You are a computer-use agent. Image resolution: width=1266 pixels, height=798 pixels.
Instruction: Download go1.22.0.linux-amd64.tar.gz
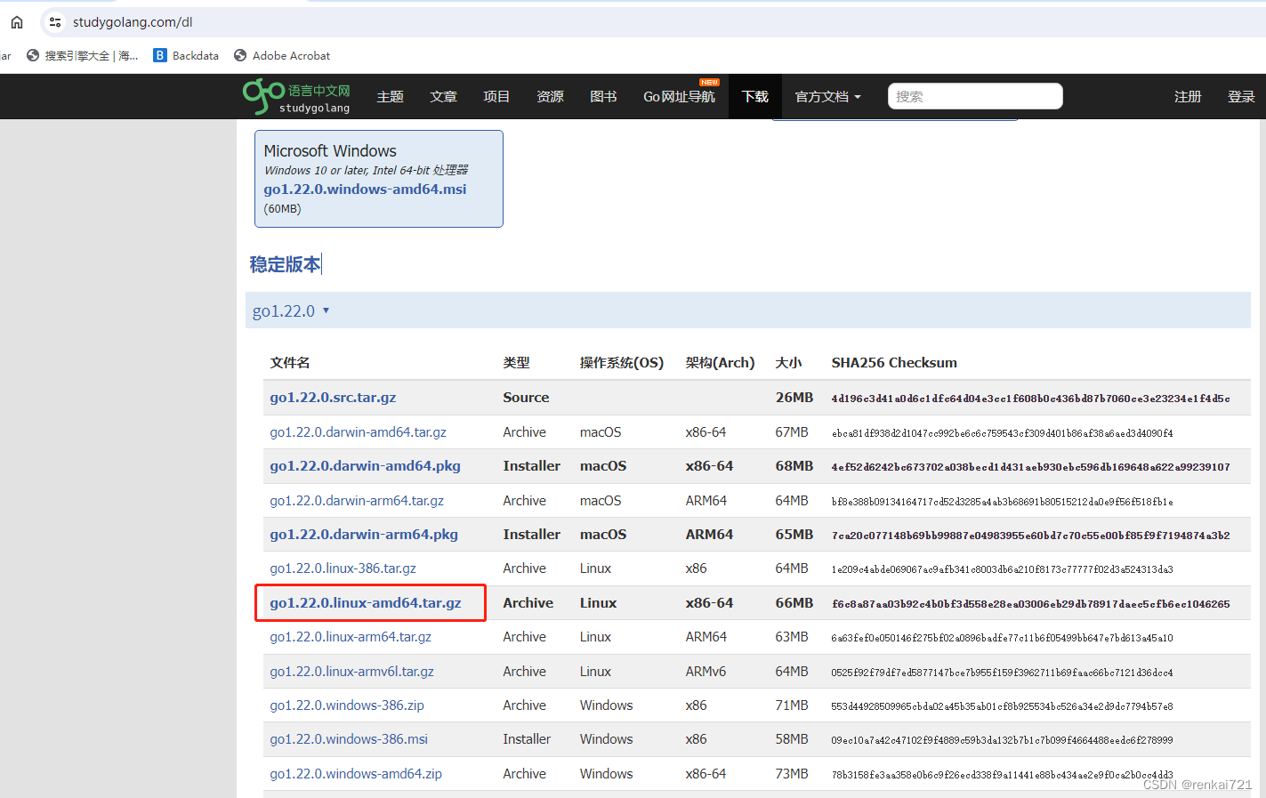366,602
